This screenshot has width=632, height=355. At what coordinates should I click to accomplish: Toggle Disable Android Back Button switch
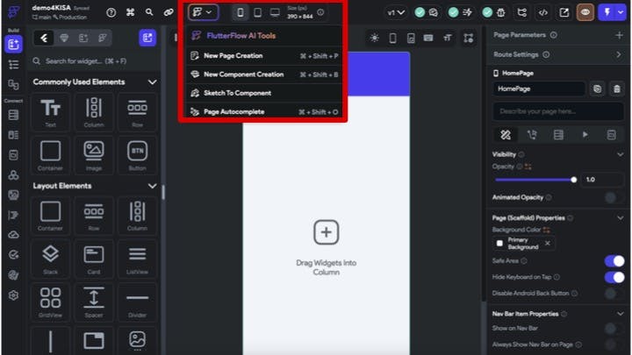tap(614, 294)
